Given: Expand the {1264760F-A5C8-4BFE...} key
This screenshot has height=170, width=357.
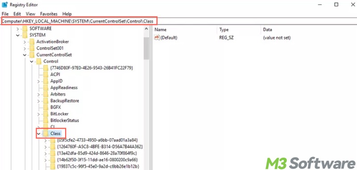Looking at the screenshot, I should click(46, 147).
